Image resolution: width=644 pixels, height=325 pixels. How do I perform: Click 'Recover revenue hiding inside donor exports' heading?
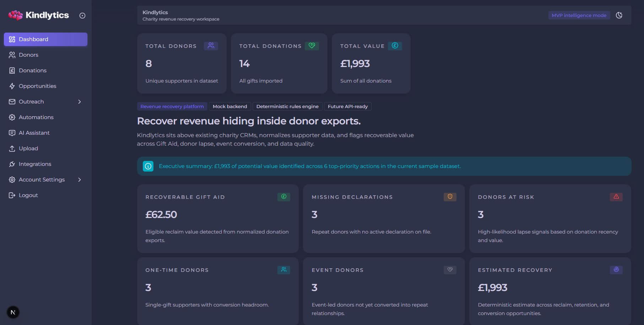(249, 121)
